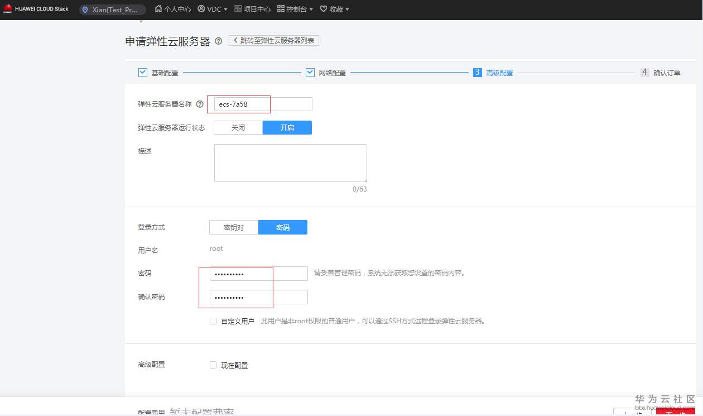Open the 控制台 dropdown arrow
Viewport: 703px width, 416px height.
click(311, 9)
